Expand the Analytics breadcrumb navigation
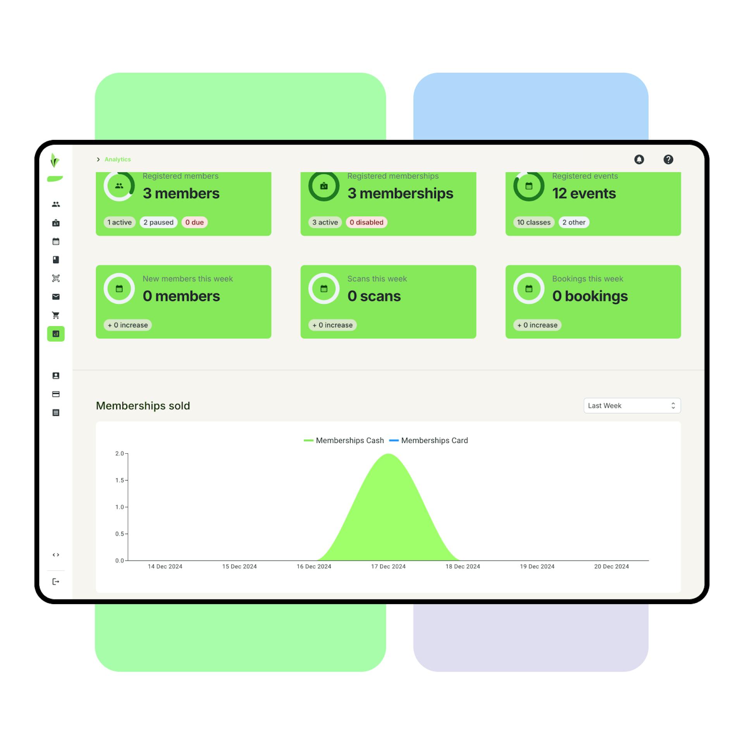 click(97, 159)
